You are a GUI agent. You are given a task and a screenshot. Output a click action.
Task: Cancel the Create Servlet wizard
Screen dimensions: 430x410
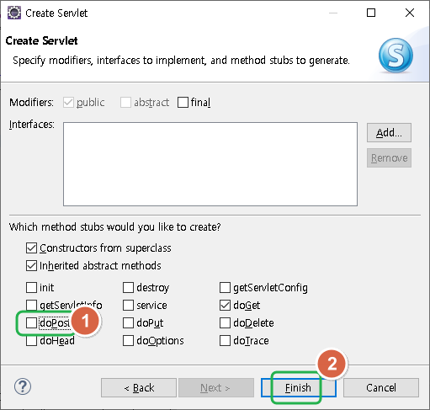381,388
